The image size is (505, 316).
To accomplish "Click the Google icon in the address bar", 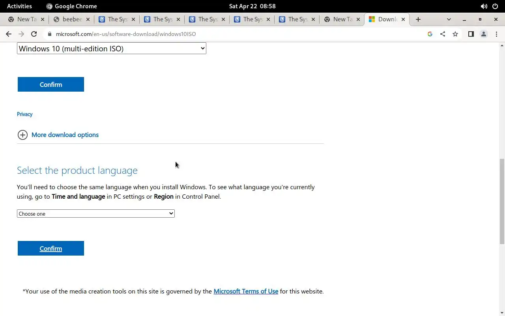I will click(x=430, y=34).
